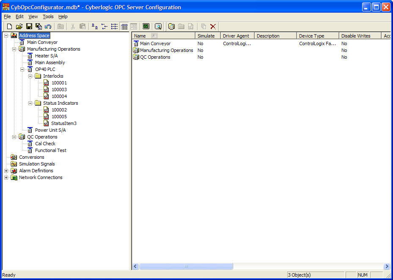This screenshot has width=393, height=280.
Task: Expand the Alarm Definitions node
Action: tap(6, 171)
